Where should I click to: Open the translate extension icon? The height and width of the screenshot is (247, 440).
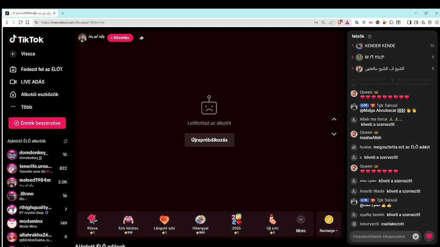357,22
